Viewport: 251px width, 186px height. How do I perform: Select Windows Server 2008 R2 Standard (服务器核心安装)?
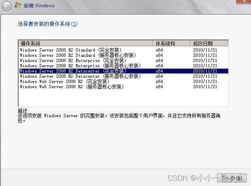[x=124, y=55]
